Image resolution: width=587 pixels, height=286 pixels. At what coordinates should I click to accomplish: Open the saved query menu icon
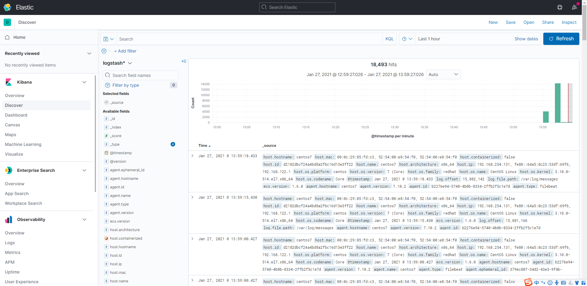tap(109, 39)
